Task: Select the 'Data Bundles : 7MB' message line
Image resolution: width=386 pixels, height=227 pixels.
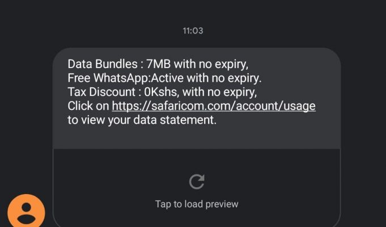Action: click(158, 64)
